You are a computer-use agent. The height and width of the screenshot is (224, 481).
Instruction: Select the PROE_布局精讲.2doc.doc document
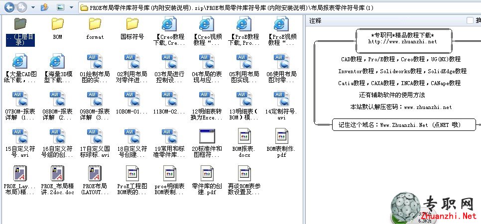[57, 180]
